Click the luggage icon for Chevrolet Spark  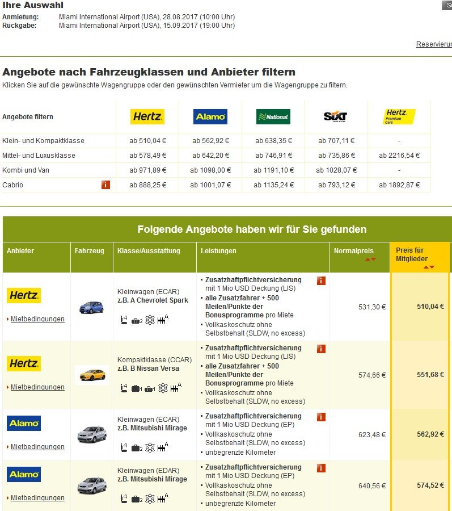coord(137,321)
